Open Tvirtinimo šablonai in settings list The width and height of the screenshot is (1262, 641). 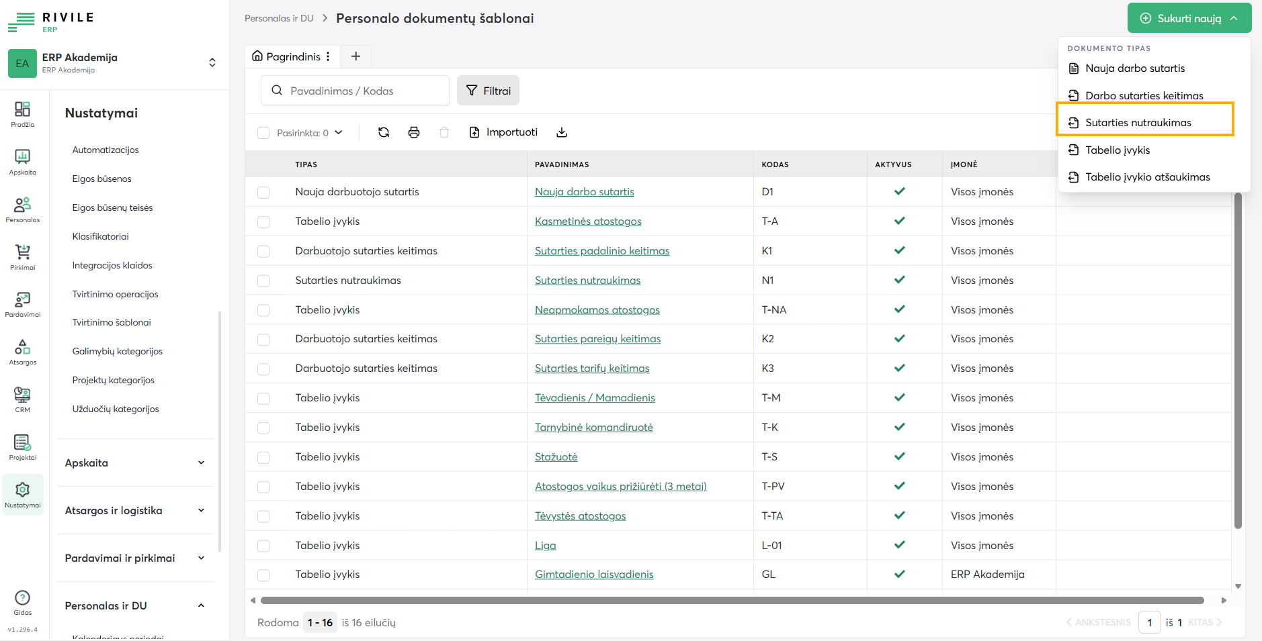point(112,322)
